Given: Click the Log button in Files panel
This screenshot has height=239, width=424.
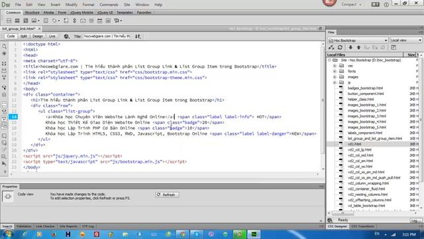Looking at the screenshot, I should 415,220.
